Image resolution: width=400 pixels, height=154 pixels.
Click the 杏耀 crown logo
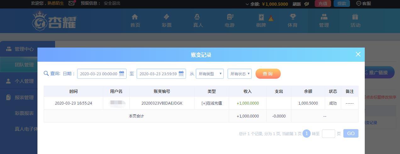point(54,21)
